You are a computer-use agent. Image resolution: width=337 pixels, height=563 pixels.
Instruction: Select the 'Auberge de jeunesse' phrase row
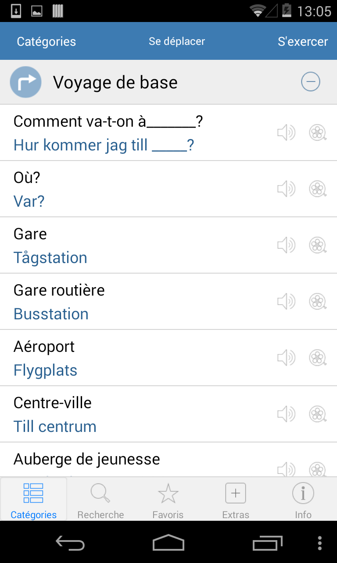click(168, 460)
